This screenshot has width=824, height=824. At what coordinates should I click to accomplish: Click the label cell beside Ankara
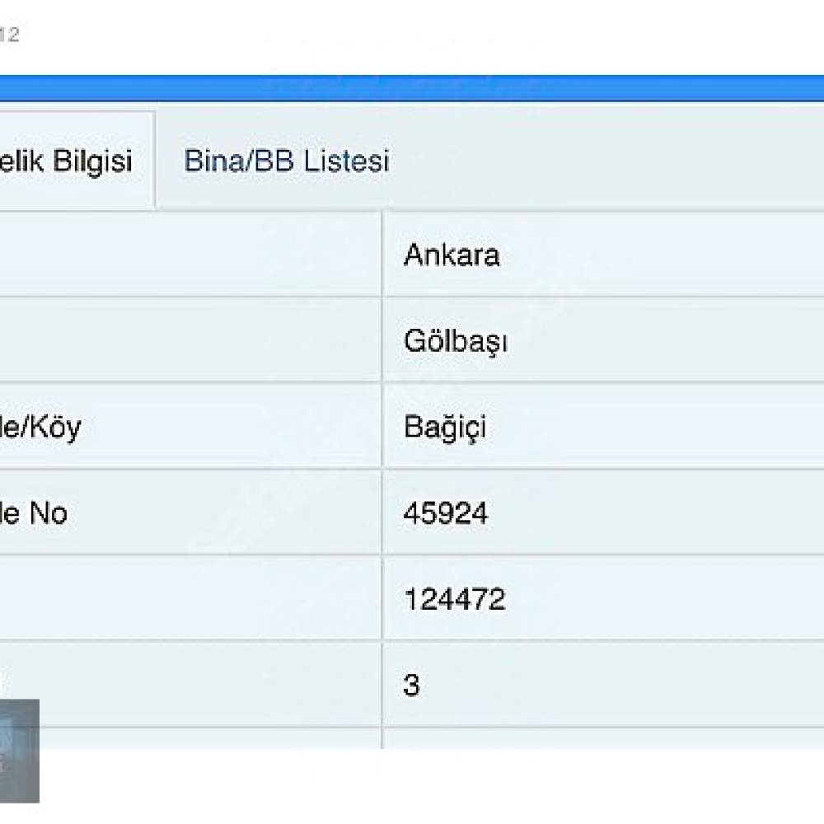(190, 255)
